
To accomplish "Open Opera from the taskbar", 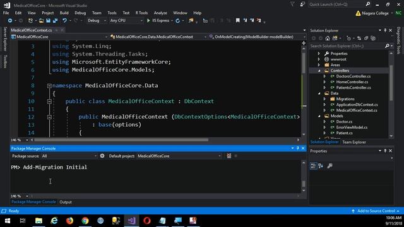I will coord(147,221).
